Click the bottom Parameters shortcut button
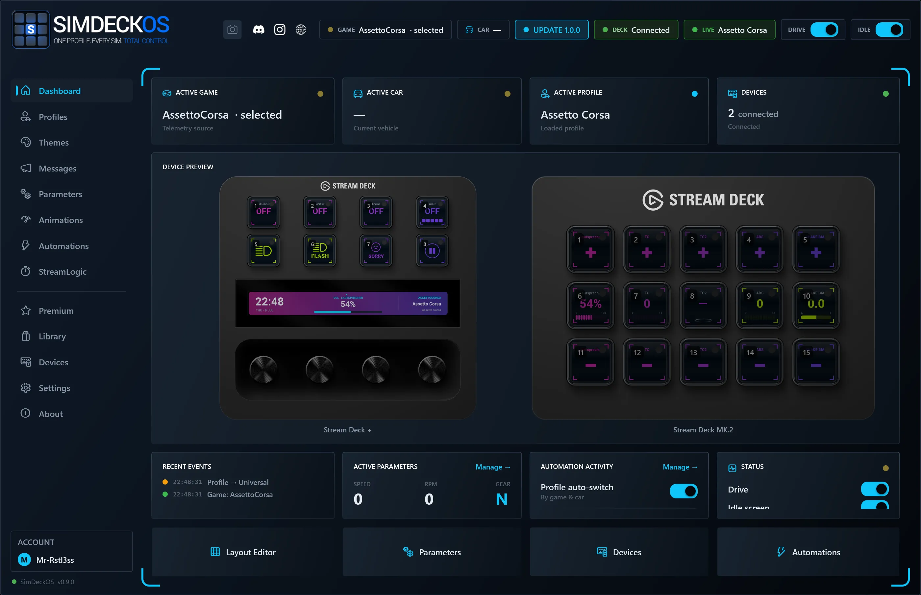The height and width of the screenshot is (595, 921). [x=432, y=552]
